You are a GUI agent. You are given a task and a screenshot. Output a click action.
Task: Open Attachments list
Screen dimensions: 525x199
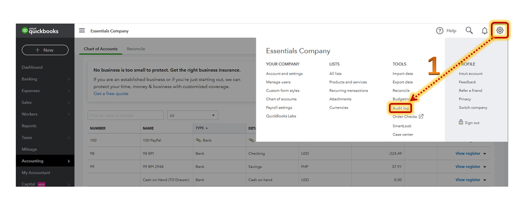click(x=340, y=99)
